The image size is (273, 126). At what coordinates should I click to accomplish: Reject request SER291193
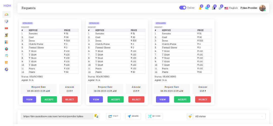click(136, 100)
